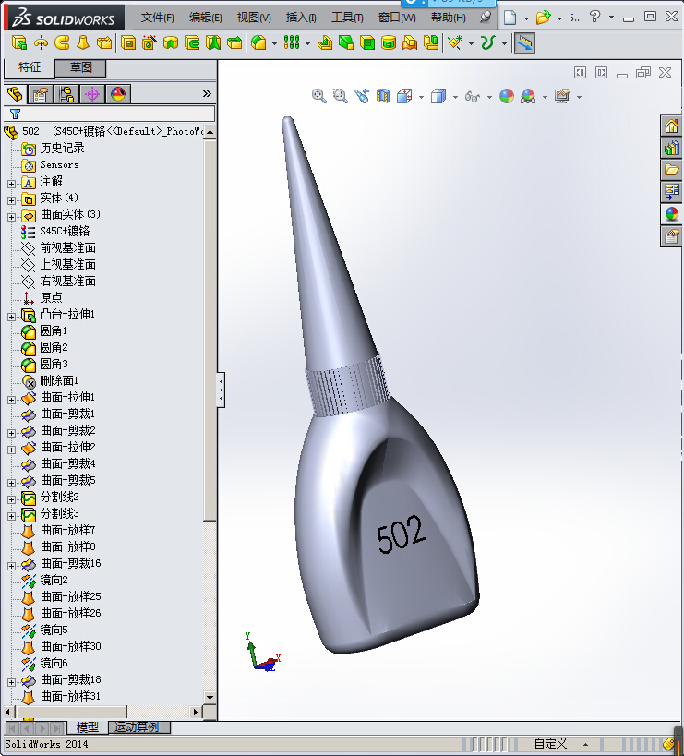Open Appearances task pane icon
This screenshot has width=684, height=756.
click(x=671, y=213)
